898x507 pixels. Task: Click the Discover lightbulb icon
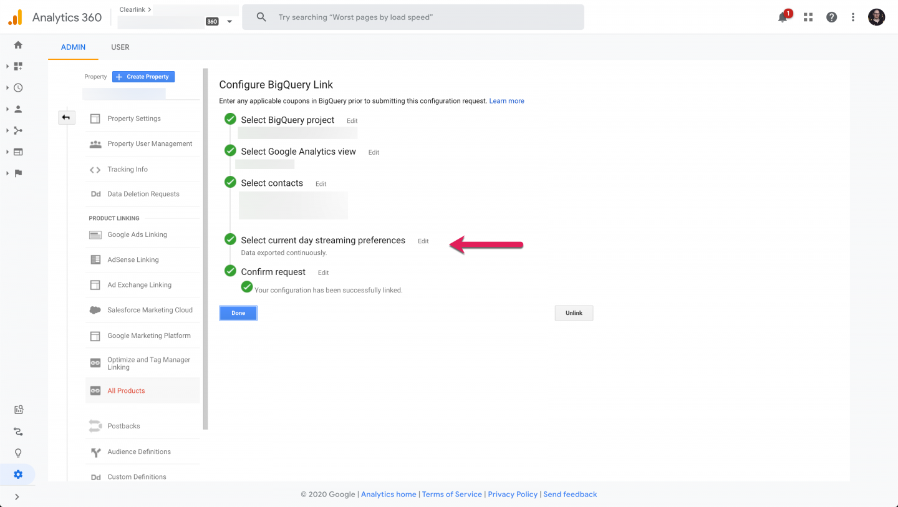(x=18, y=453)
